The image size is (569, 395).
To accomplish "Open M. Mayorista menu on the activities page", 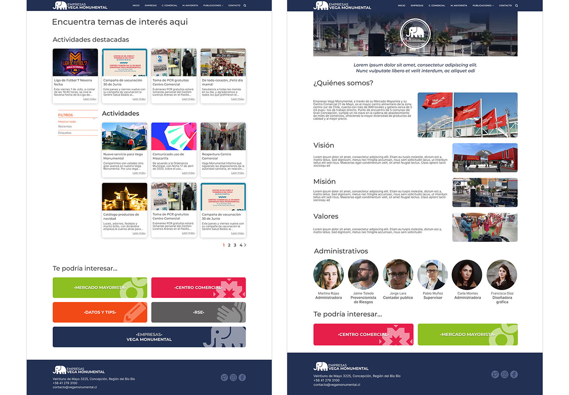I will [190, 6].
